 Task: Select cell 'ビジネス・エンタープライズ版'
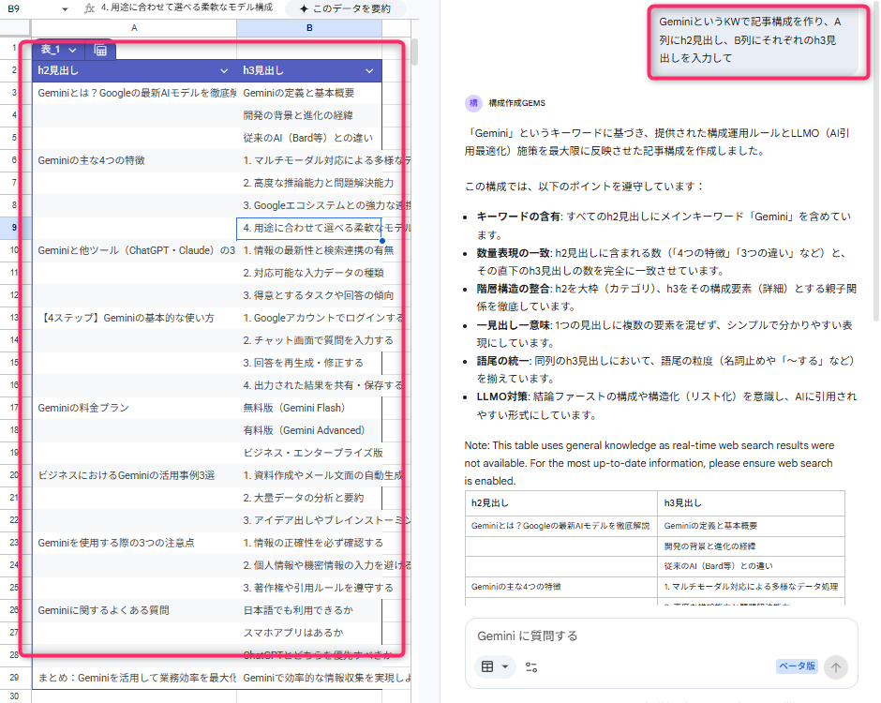(x=309, y=453)
